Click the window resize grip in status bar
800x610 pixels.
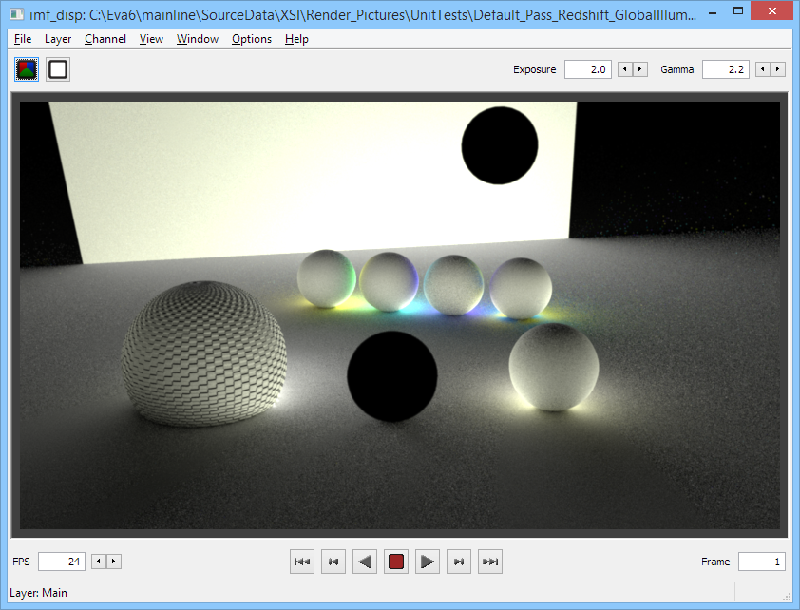click(787, 597)
